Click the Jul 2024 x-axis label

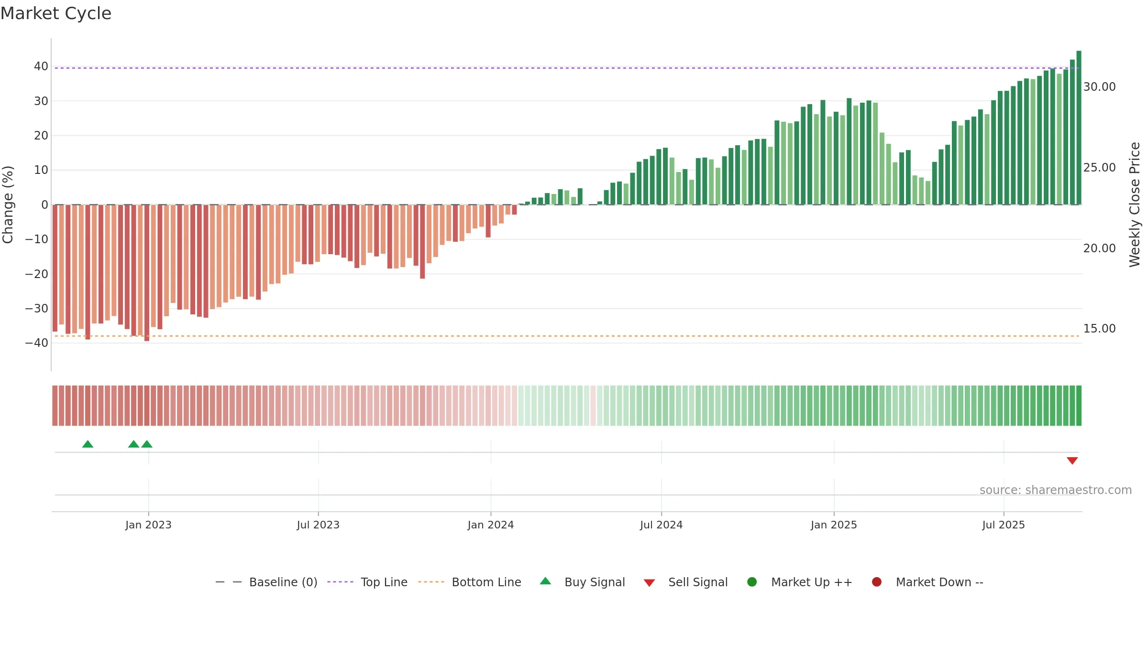click(x=662, y=525)
